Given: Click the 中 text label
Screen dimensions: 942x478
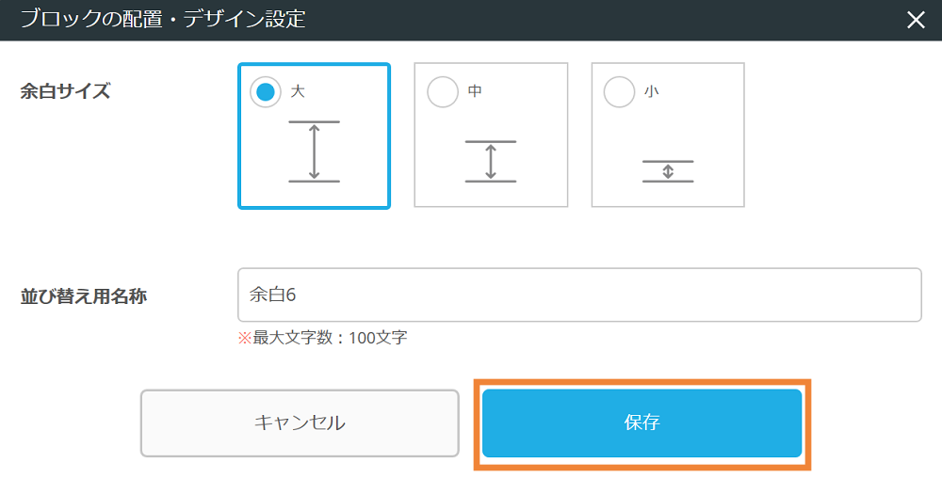Looking at the screenshot, I should (x=475, y=92).
